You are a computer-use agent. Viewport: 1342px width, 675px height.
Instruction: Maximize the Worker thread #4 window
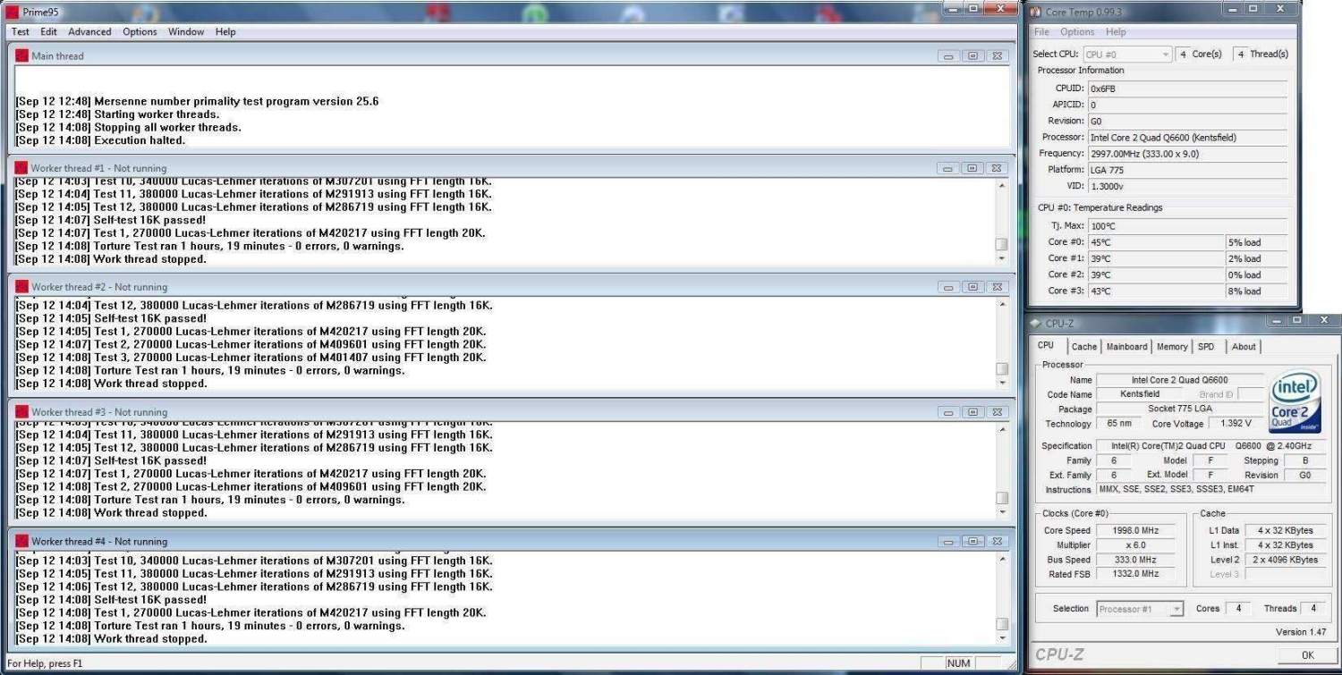(973, 541)
